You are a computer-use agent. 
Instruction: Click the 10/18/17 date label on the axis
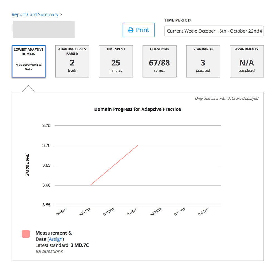(x=108, y=211)
